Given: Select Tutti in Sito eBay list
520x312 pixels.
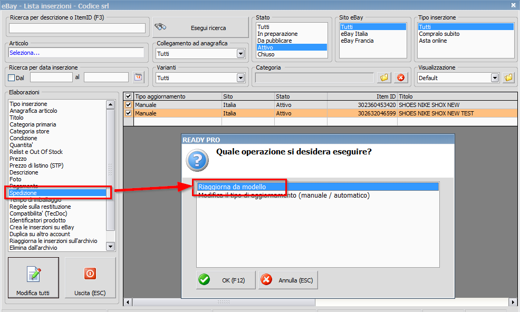Looking at the screenshot, I should pyautogui.click(x=373, y=27).
